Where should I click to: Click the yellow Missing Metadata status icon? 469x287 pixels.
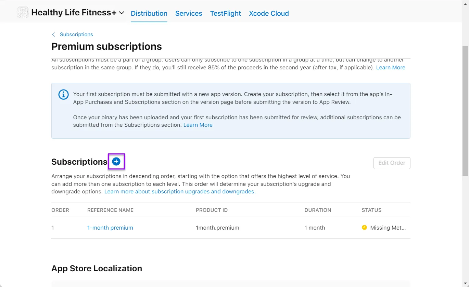pyautogui.click(x=364, y=228)
